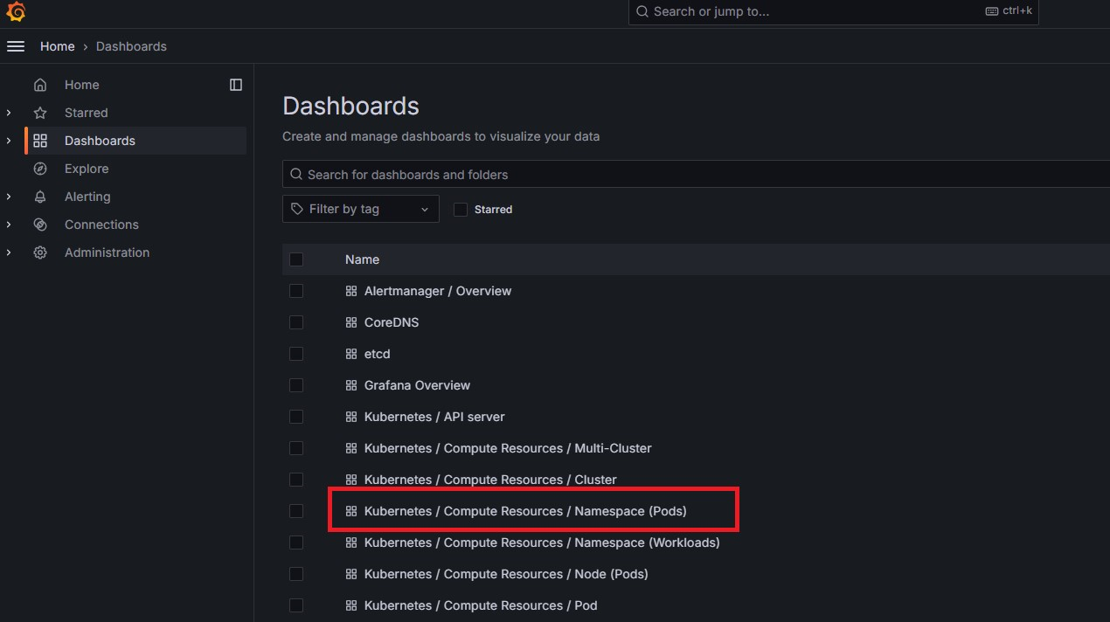The image size is (1110, 622).
Task: Click the tag icon in Filter by tag
Action: pos(297,209)
